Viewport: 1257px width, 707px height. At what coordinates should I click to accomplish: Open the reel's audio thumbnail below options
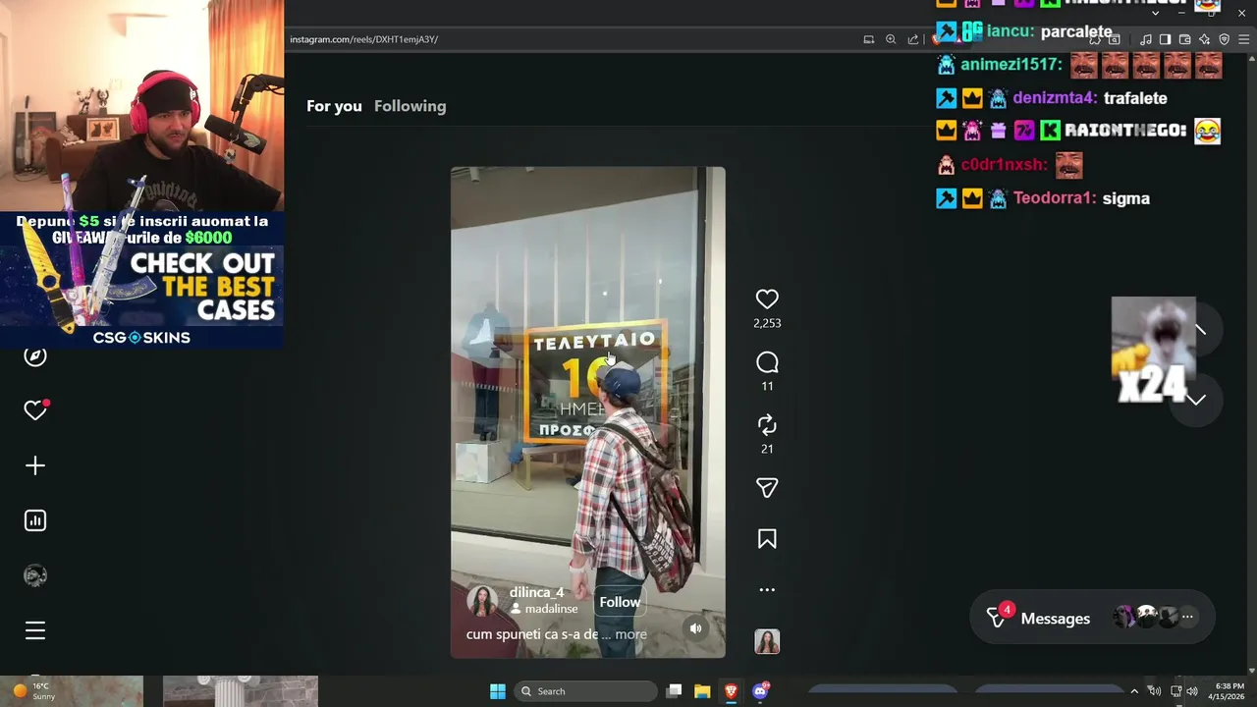[x=767, y=641]
